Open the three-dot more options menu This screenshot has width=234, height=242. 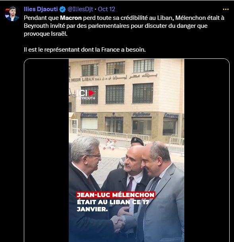pyautogui.click(x=226, y=10)
